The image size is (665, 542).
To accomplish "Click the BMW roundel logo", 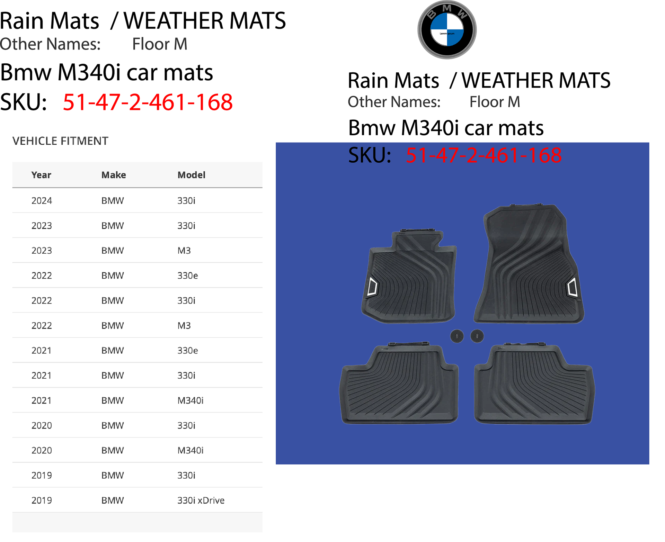I will [x=447, y=30].
